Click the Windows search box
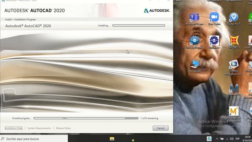Image resolution: width=252 pixels, height=142 pixels. click(x=34, y=138)
